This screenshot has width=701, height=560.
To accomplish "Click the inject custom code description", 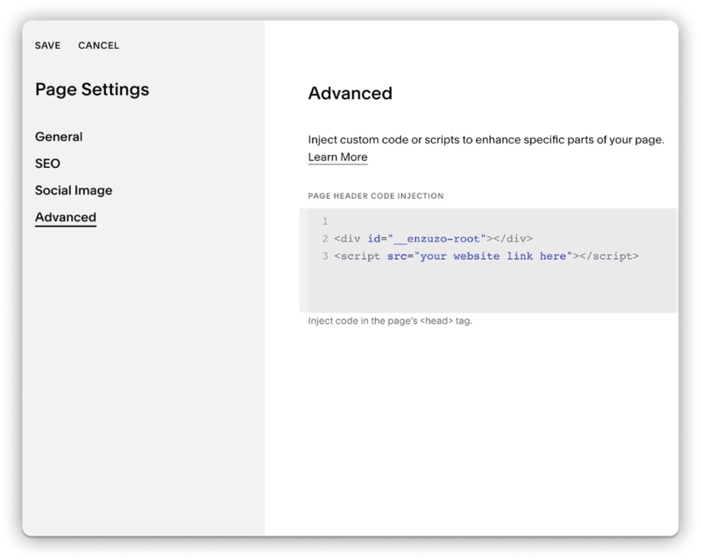I will pyautogui.click(x=486, y=140).
